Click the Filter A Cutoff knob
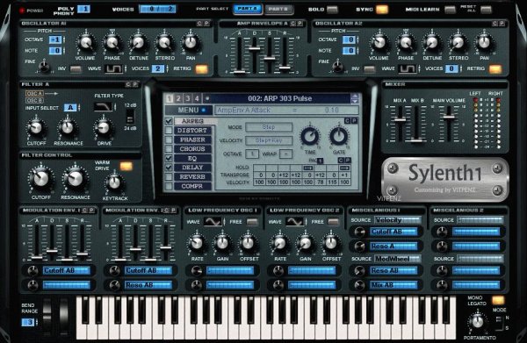The width and height of the screenshot is (527, 343). pos(36,128)
